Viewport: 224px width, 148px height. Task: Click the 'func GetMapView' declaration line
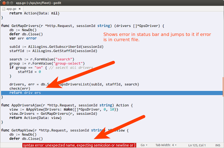65,131
